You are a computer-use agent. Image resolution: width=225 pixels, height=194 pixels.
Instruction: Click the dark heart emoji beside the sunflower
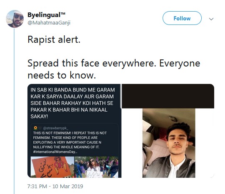[40, 128]
